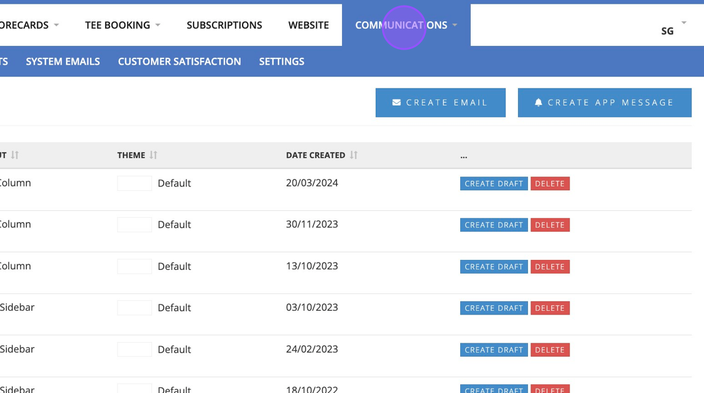The image size is (704, 393).
Task: Sort by Date Created arrows icon
Action: [x=354, y=155]
